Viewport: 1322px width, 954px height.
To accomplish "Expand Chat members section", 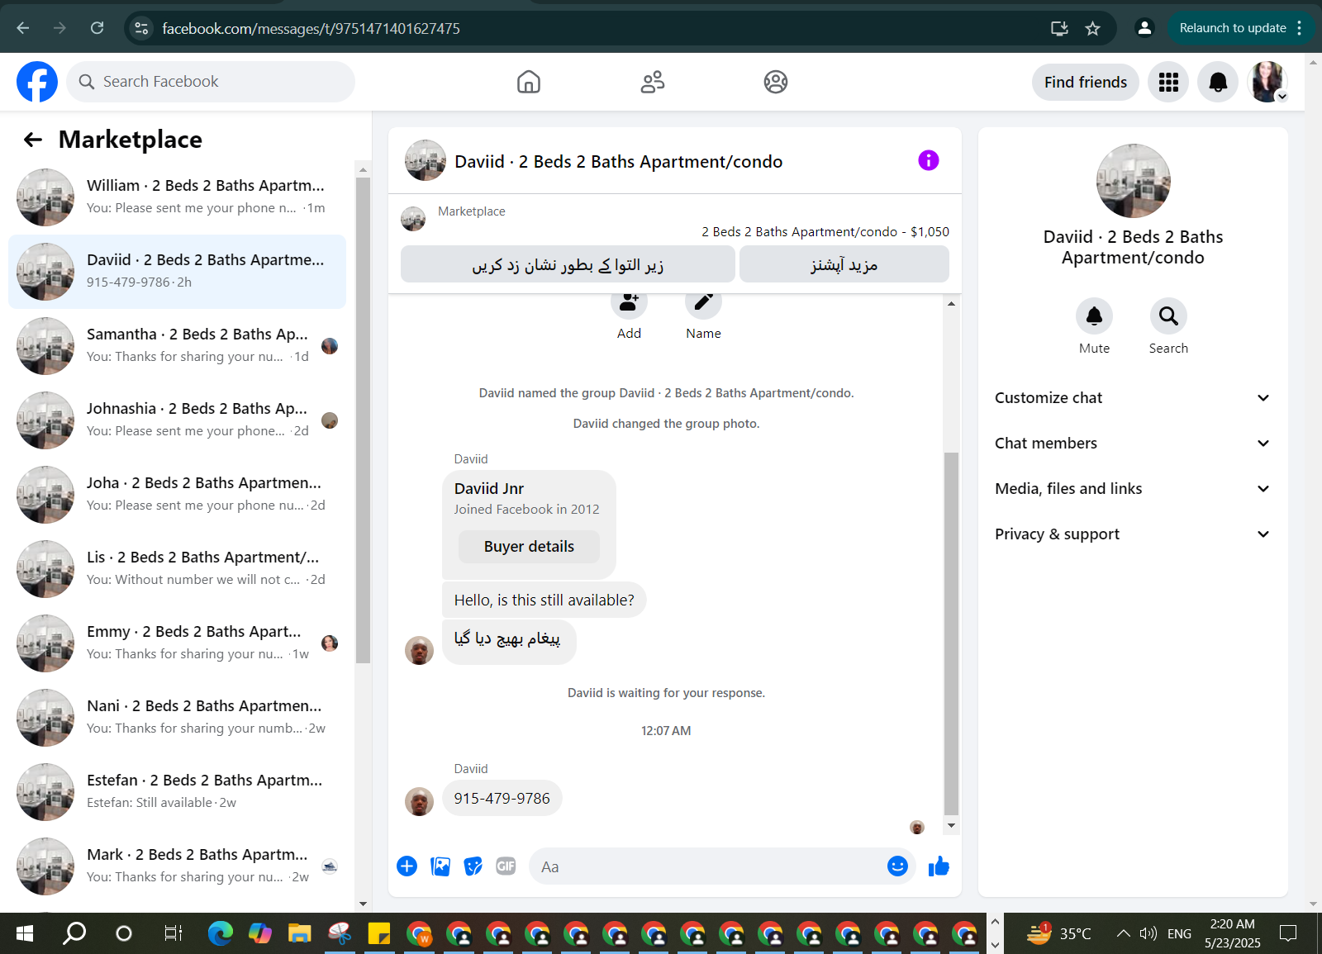I will tap(1132, 443).
